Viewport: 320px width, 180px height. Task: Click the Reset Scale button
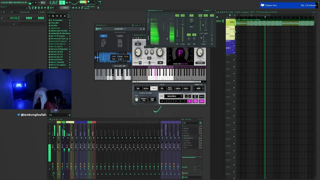tap(195, 96)
